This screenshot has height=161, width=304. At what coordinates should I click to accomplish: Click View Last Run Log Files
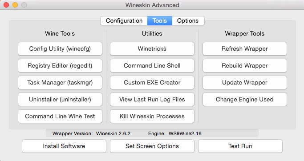(x=152, y=99)
